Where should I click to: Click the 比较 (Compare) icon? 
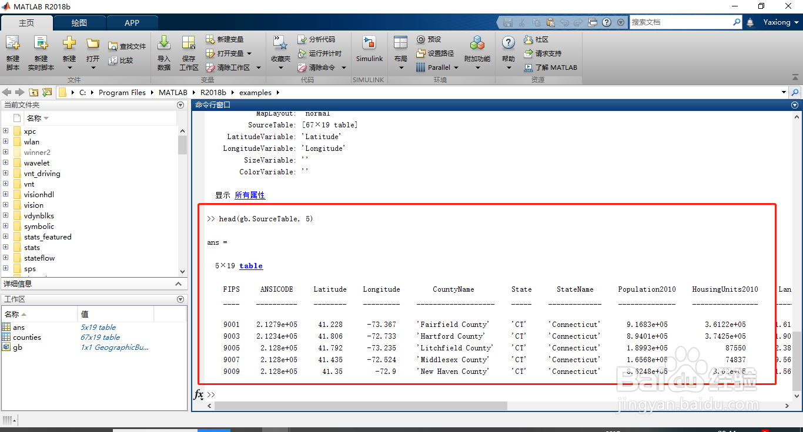(x=113, y=60)
